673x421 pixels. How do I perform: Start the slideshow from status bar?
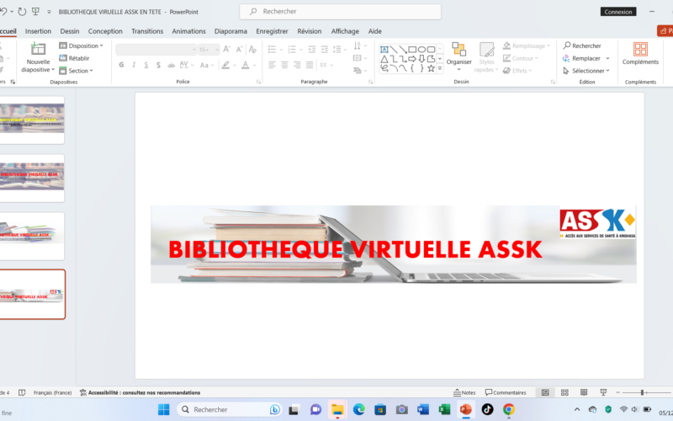coord(603,392)
